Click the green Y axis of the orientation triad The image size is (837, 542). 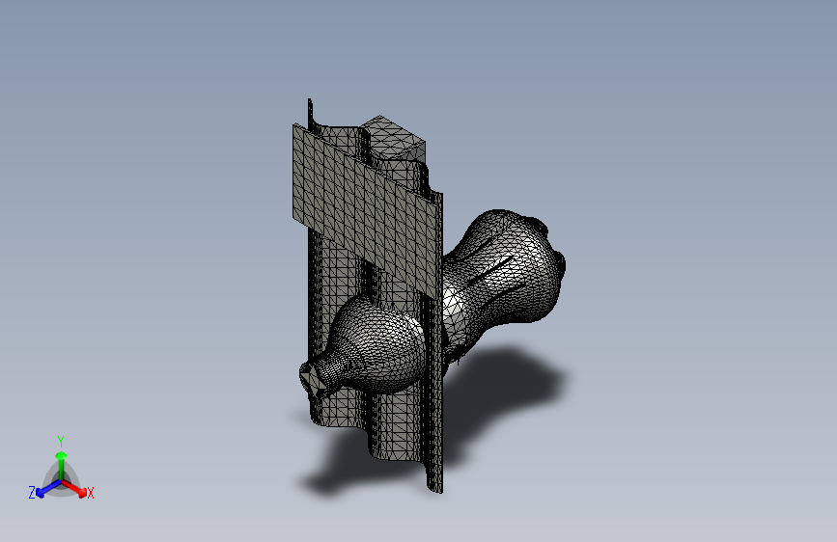62,464
